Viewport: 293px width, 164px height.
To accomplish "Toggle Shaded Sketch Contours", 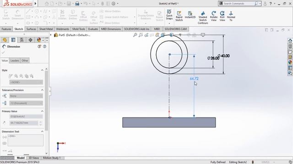I will tap(203, 17).
